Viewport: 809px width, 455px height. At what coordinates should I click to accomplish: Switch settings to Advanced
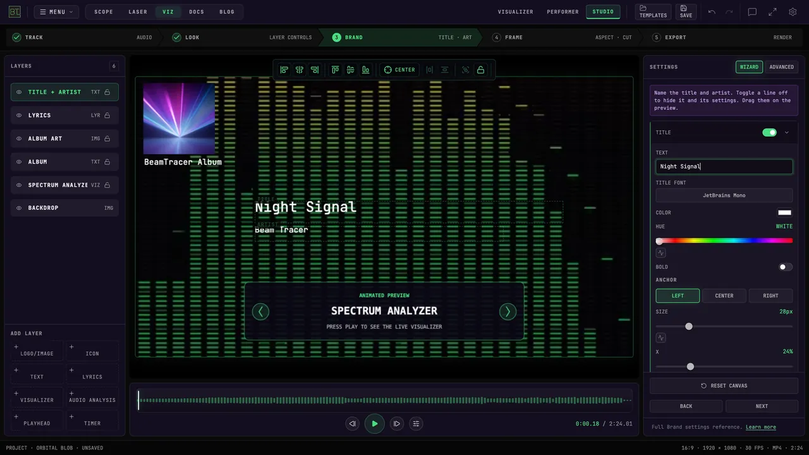[782, 67]
